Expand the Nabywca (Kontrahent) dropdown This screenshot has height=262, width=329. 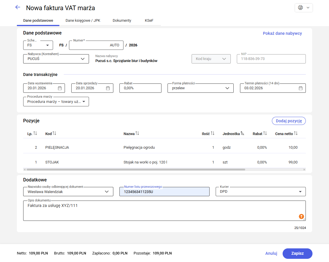click(x=83, y=59)
